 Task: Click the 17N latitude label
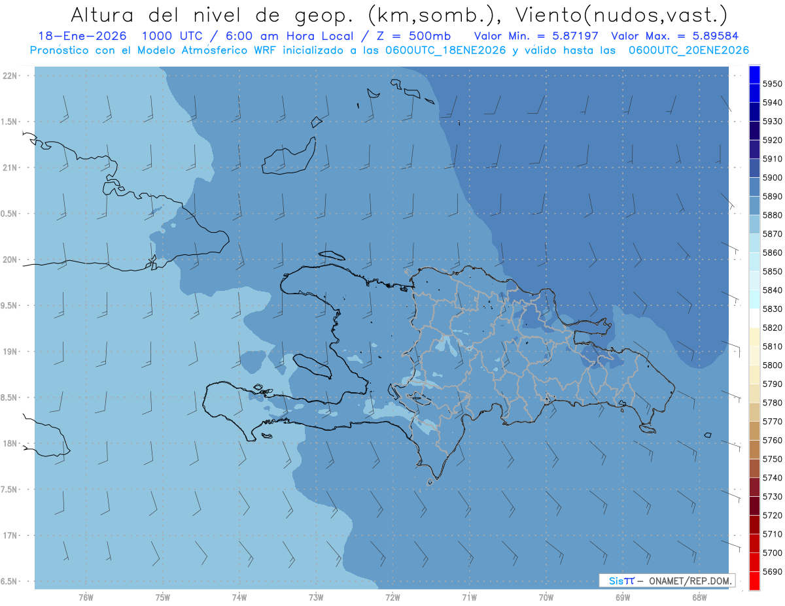(9, 535)
